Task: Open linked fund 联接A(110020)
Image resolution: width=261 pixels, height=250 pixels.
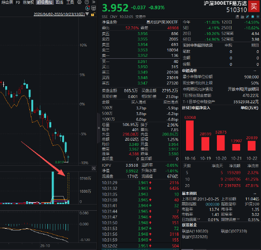Action: click(195, 231)
